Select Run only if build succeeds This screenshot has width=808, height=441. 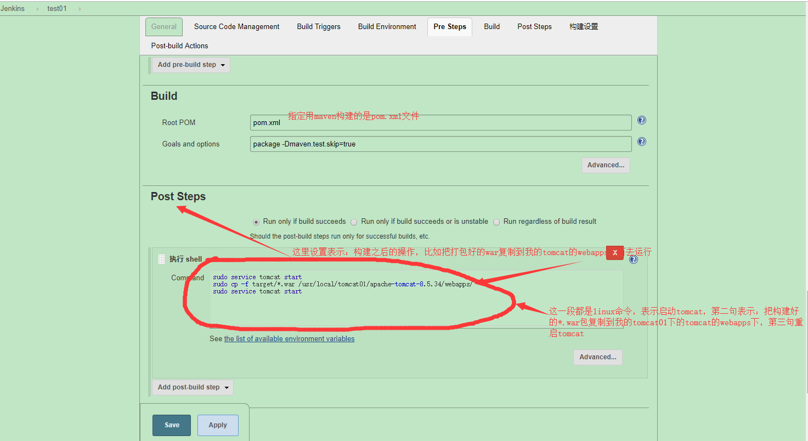coord(256,222)
